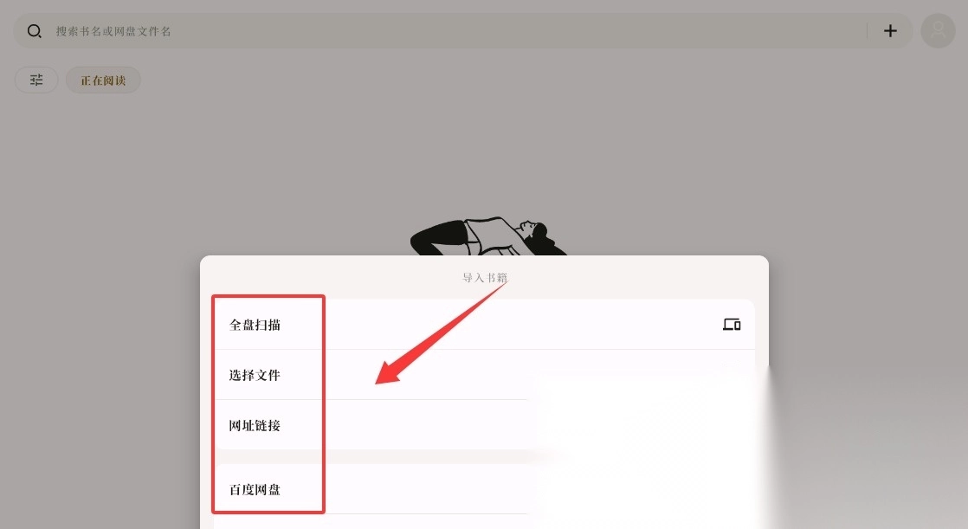
Task: Toggle the 正在阅读 filter chip
Action: point(103,81)
